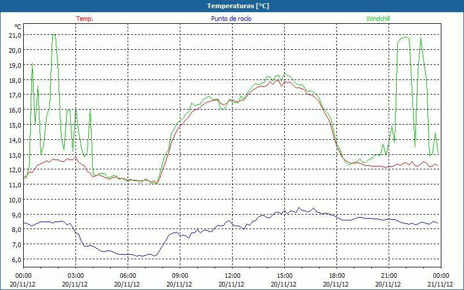This screenshot has width=464, height=290.
Task: Click the 18:00 time axis label
Action: point(337,276)
